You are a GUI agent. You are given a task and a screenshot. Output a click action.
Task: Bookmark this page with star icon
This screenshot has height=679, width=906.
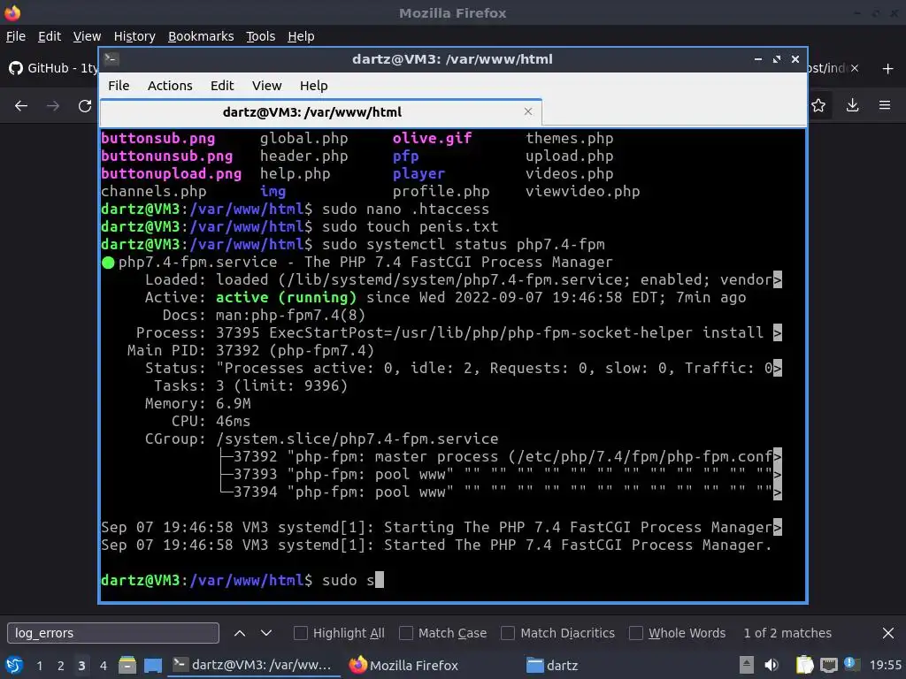point(818,106)
